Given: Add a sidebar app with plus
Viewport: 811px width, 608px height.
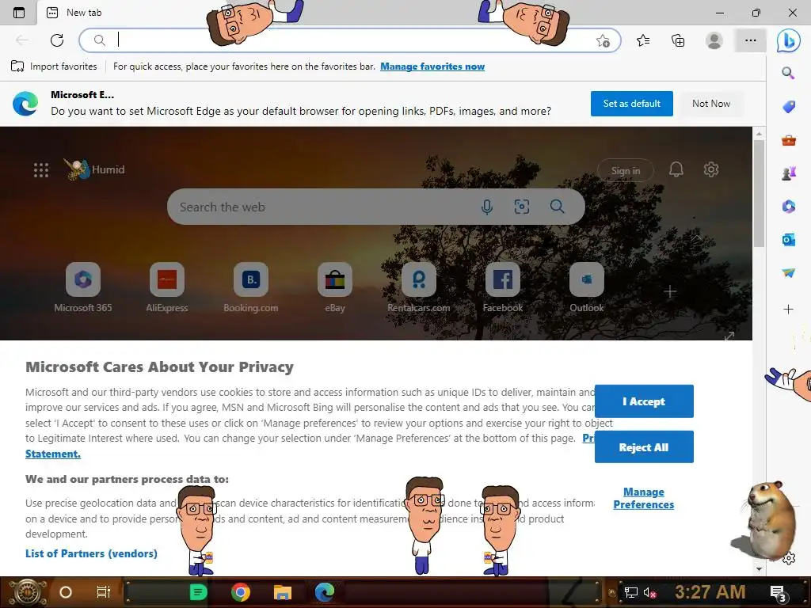Looking at the screenshot, I should [788, 310].
